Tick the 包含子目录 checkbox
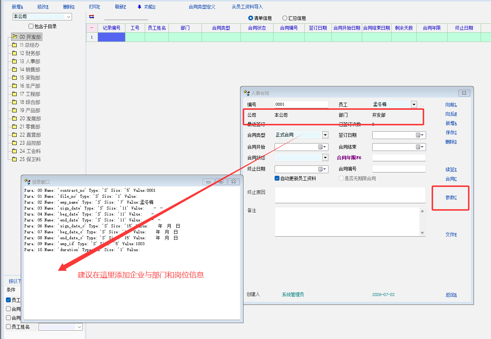491x339 pixels. pyautogui.click(x=31, y=26)
